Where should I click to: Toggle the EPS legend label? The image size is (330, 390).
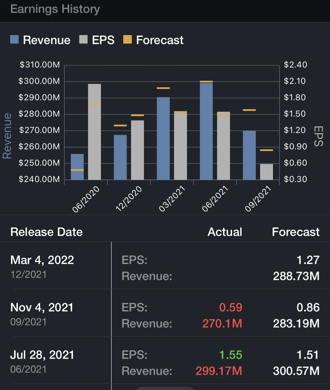click(103, 40)
